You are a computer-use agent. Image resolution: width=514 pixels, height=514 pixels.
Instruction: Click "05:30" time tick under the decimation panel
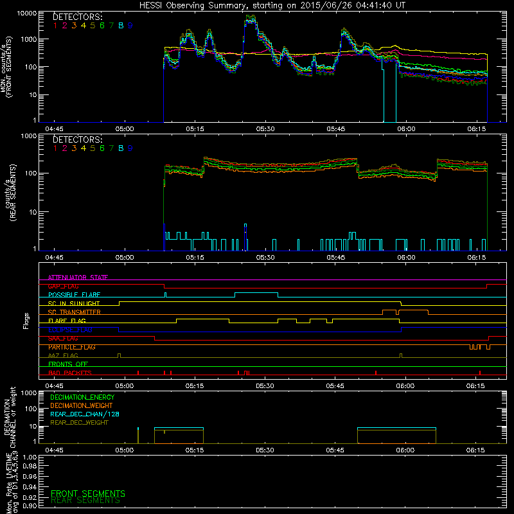pyautogui.click(x=265, y=450)
